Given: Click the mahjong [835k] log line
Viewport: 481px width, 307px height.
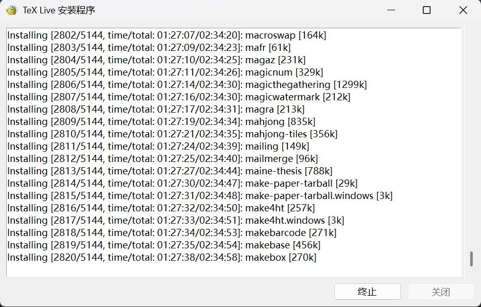Looking at the screenshot, I should [161, 122].
